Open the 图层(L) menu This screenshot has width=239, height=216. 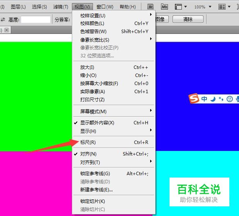18,7
